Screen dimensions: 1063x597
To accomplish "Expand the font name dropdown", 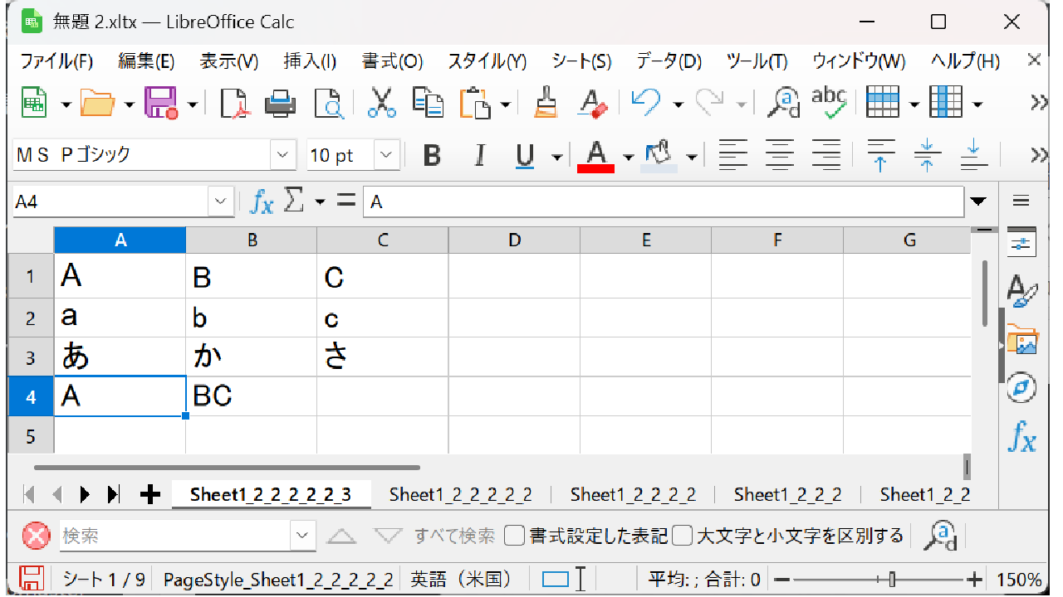I will [x=283, y=155].
